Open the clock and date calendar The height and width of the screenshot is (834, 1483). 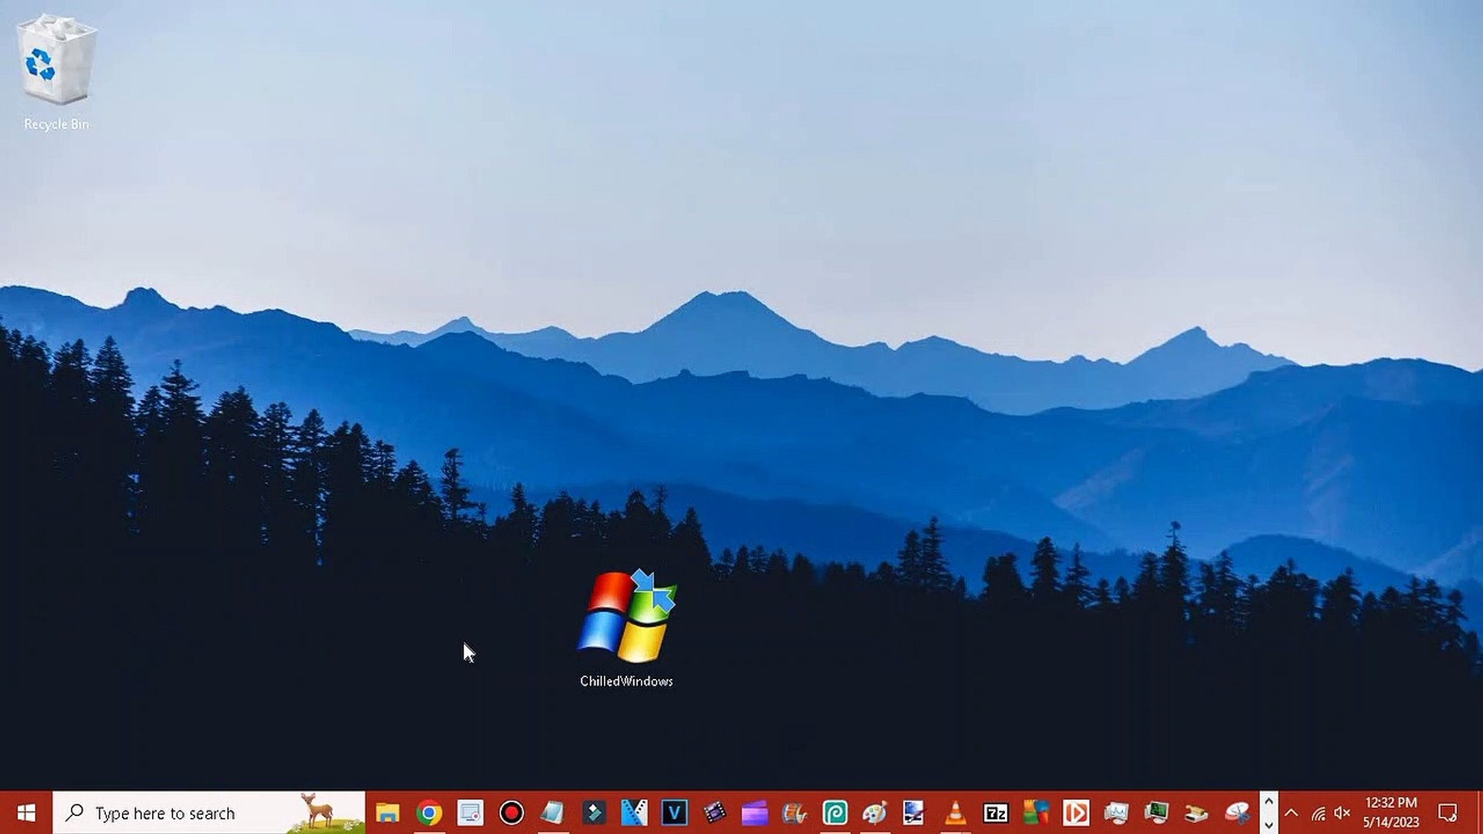pyautogui.click(x=1391, y=813)
